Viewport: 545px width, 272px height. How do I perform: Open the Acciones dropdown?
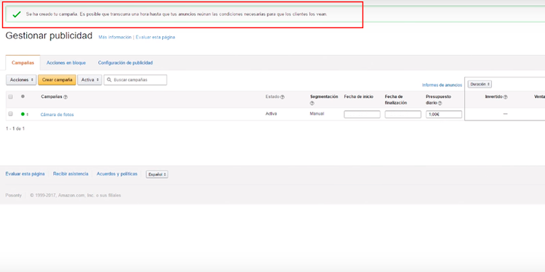[x=21, y=80]
